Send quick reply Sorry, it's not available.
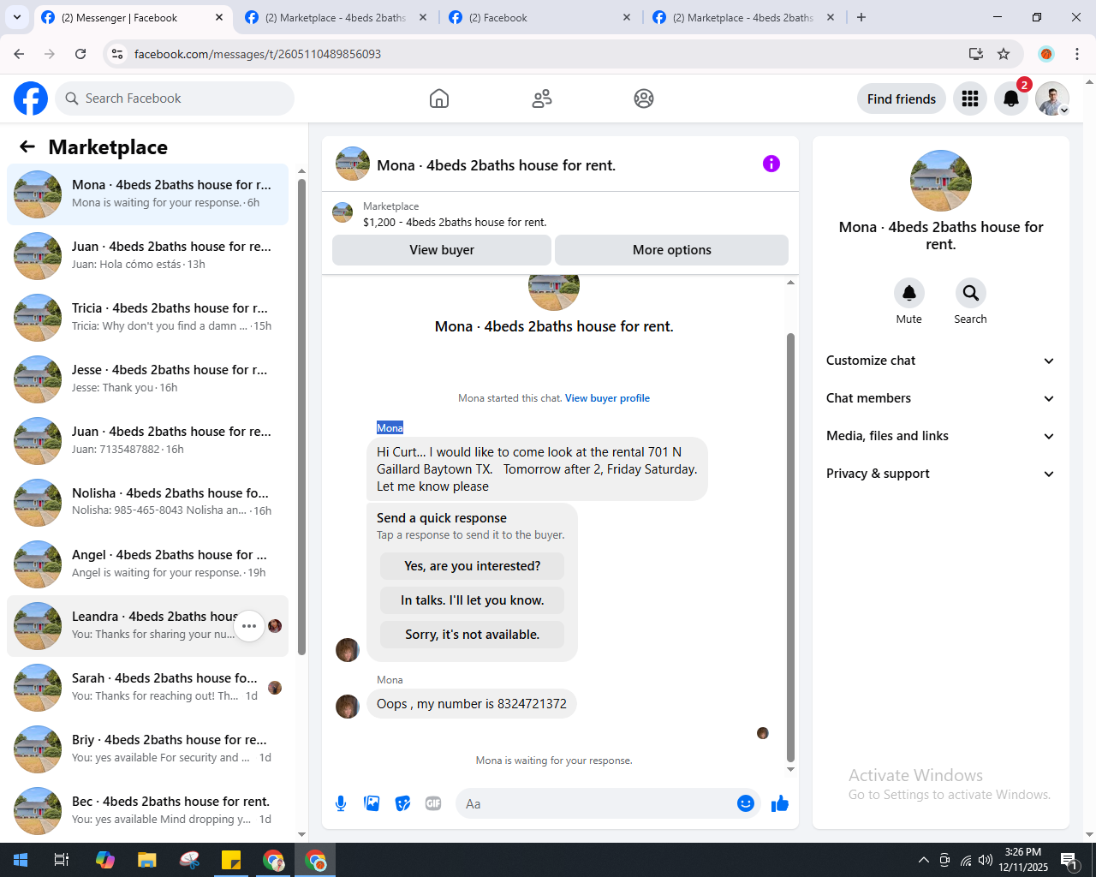This screenshot has height=877, width=1096. pyautogui.click(x=473, y=635)
